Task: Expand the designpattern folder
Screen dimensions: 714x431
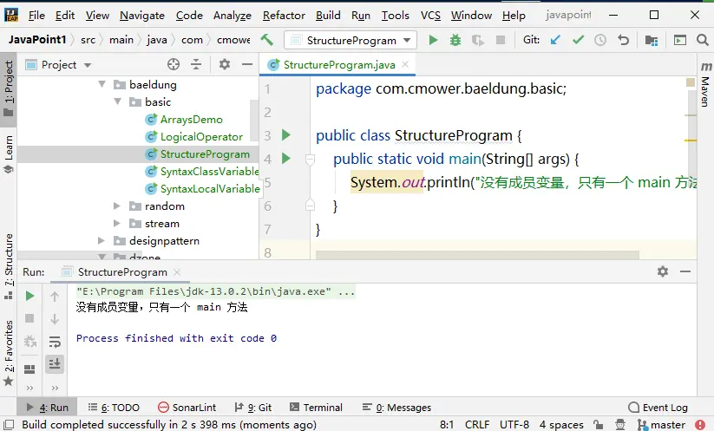Action: click(102, 240)
